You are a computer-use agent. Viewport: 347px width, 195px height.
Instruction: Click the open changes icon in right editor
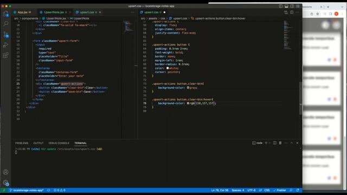(286, 12)
